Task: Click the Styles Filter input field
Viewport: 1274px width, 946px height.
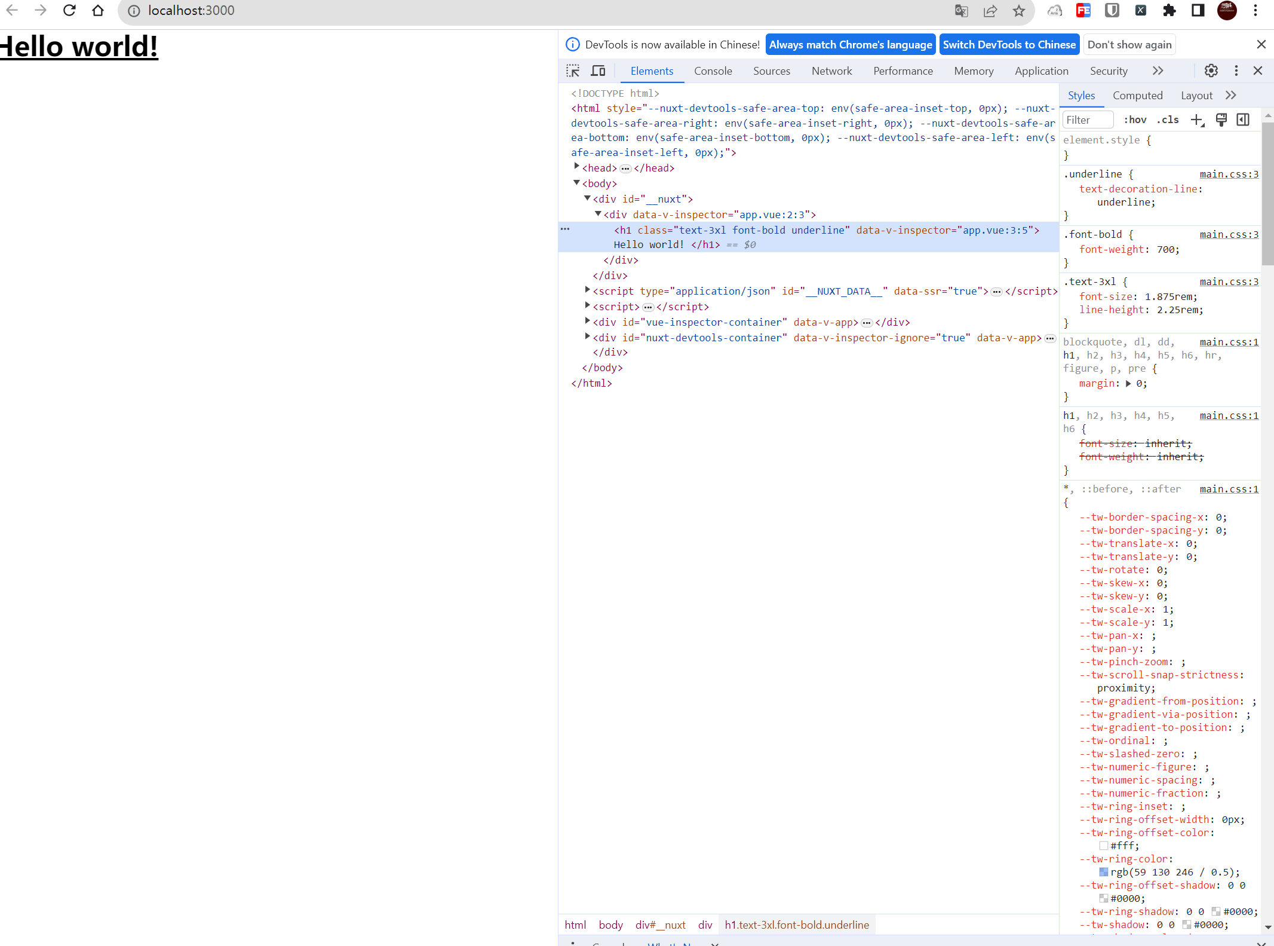Action: 1088,120
